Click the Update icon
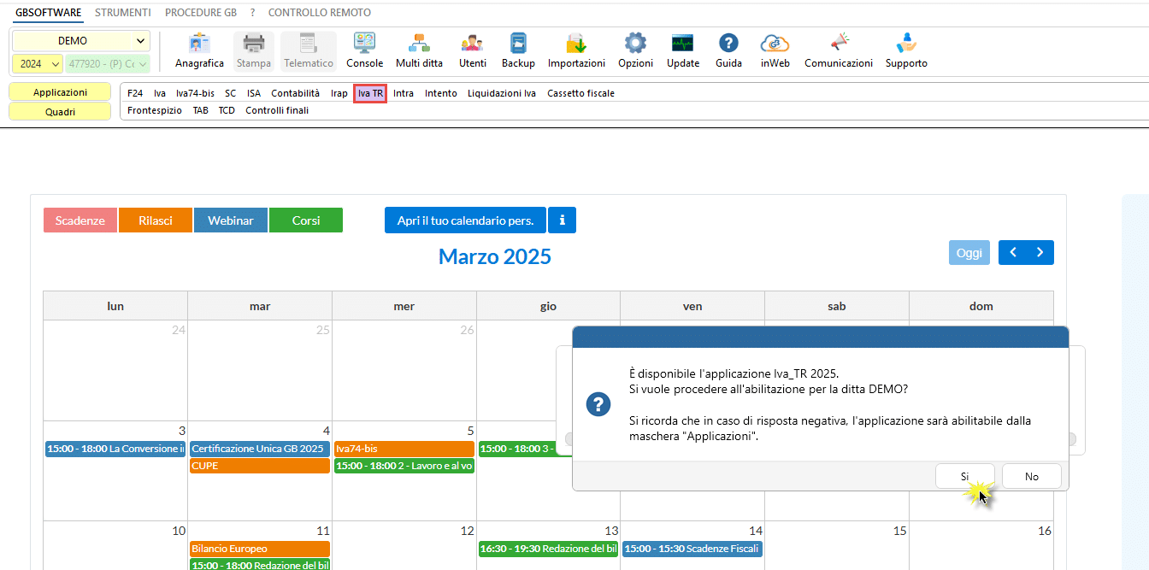1149x570 pixels. pyautogui.click(x=682, y=51)
